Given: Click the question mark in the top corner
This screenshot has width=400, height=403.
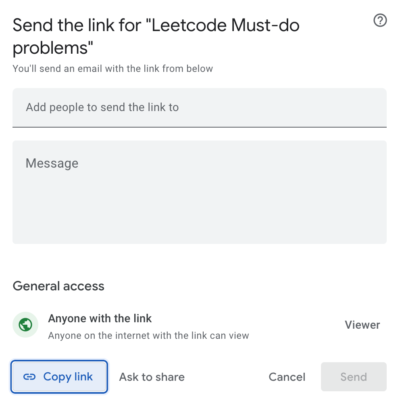Looking at the screenshot, I should click(x=379, y=20).
